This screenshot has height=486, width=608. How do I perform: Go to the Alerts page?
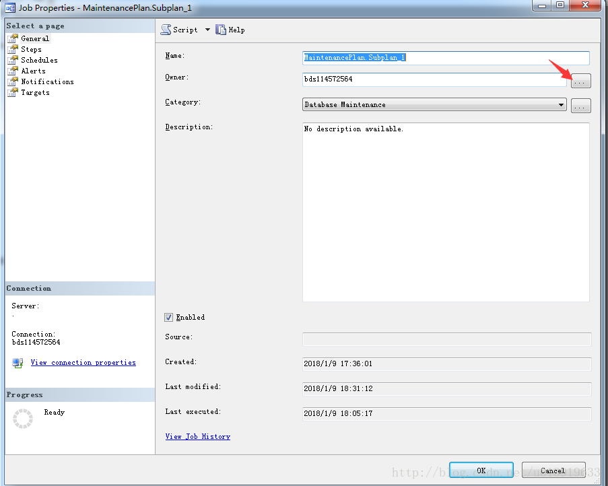(x=33, y=71)
